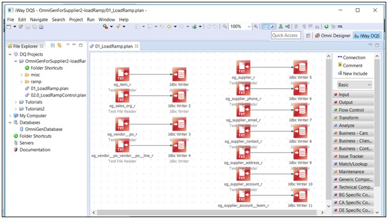Select the New Include palette tool
Image resolution: width=388 pixels, height=219 pixels.
[352, 73]
